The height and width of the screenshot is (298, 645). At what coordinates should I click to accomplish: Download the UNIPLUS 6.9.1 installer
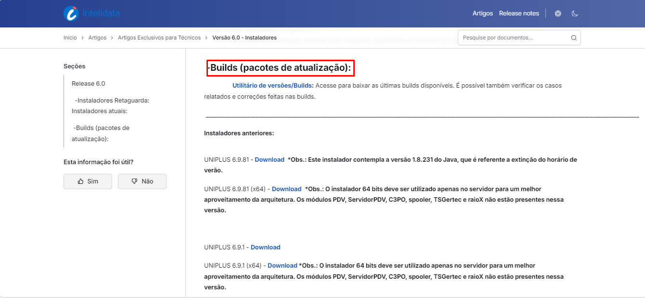(265, 247)
